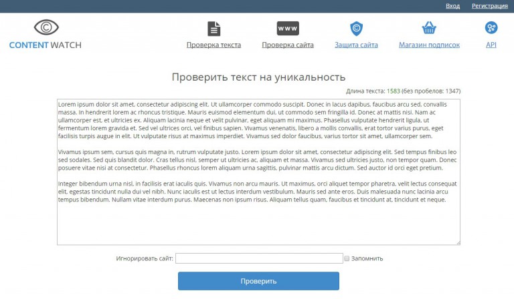Go to the Защита сайта page
This screenshot has width=514, height=299.
[x=356, y=45]
